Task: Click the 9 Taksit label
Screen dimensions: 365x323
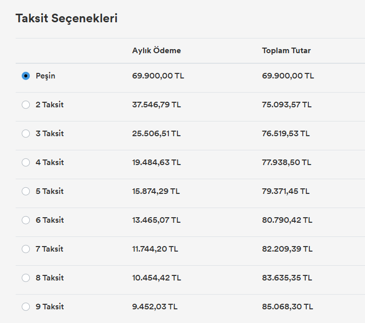Action: tap(50, 307)
